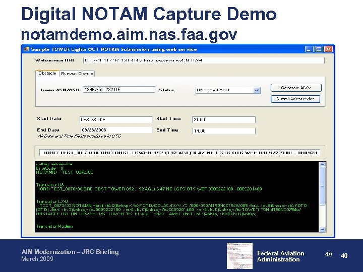This screenshot has height=272, width=363.
Task: Click the thumbnail image beside Federal Aviation Administration
Action: (x=239, y=256)
